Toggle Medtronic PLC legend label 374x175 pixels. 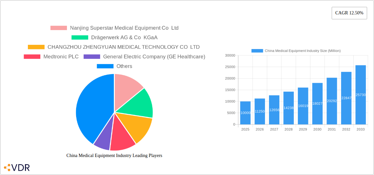point(61,57)
